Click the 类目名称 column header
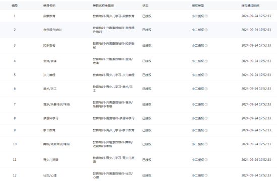Screen dimensions: 277x181 pyautogui.click(x=49, y=6)
